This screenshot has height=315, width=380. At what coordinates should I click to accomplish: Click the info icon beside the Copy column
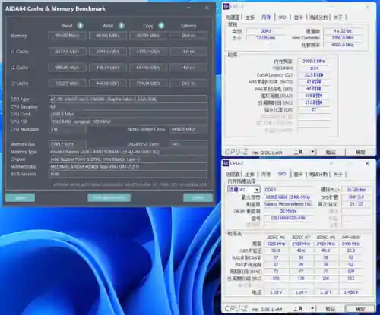(161, 26)
